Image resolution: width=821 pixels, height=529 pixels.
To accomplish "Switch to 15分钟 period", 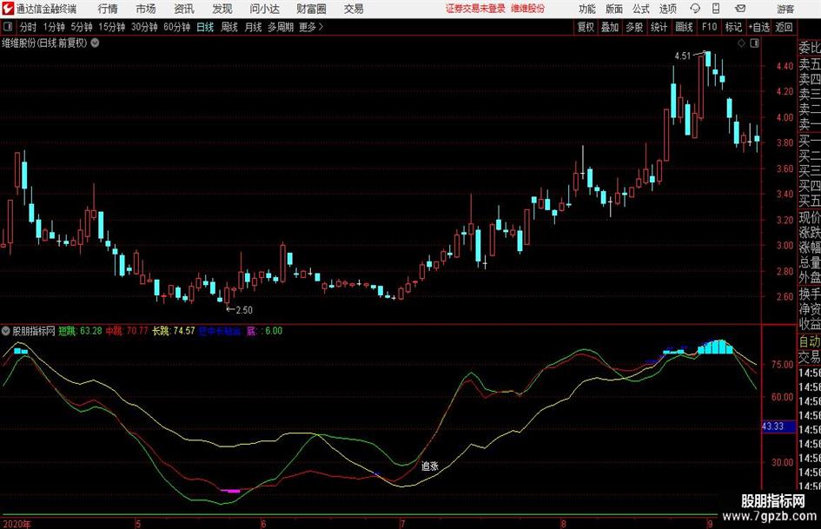I will coord(111,27).
